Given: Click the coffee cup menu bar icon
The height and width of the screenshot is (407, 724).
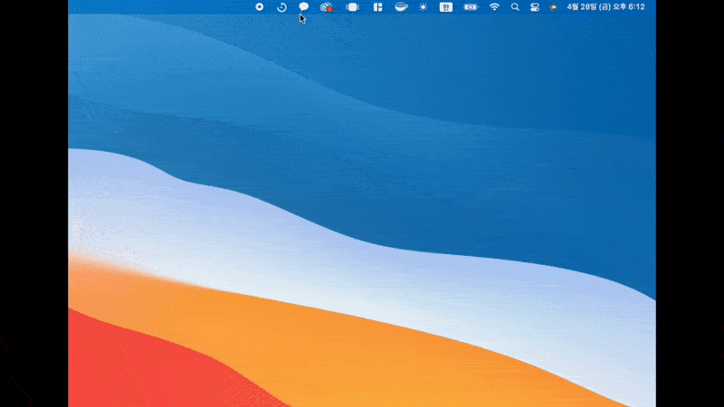Looking at the screenshot, I should coord(401,6).
